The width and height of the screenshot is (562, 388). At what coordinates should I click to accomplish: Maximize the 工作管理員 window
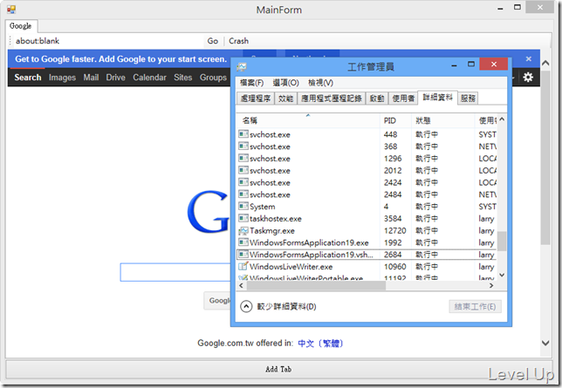[x=471, y=65]
